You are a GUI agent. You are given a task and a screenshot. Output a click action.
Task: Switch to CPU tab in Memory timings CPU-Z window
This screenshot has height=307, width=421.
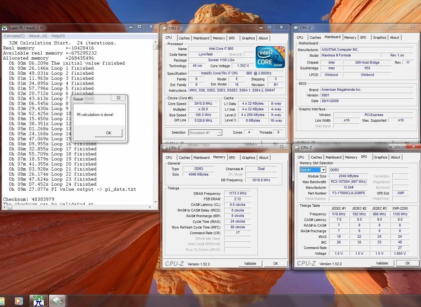(x=169, y=158)
